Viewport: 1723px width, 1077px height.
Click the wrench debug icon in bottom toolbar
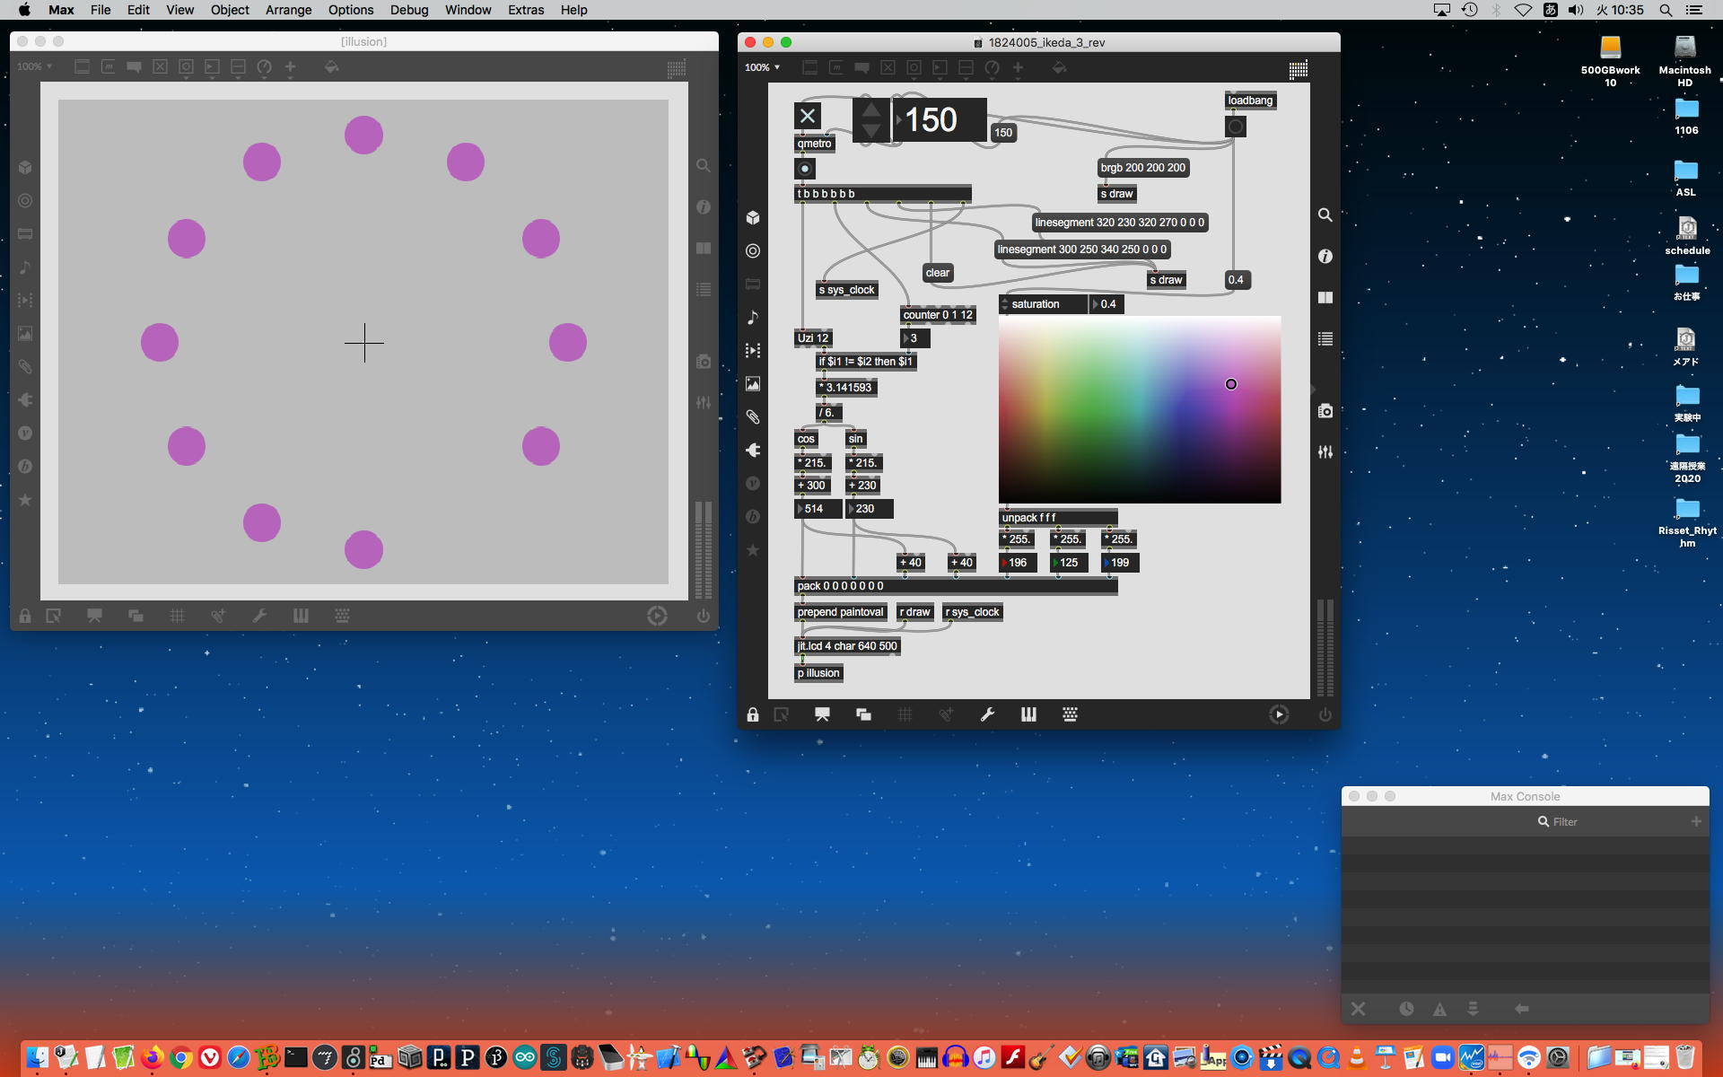(x=987, y=714)
